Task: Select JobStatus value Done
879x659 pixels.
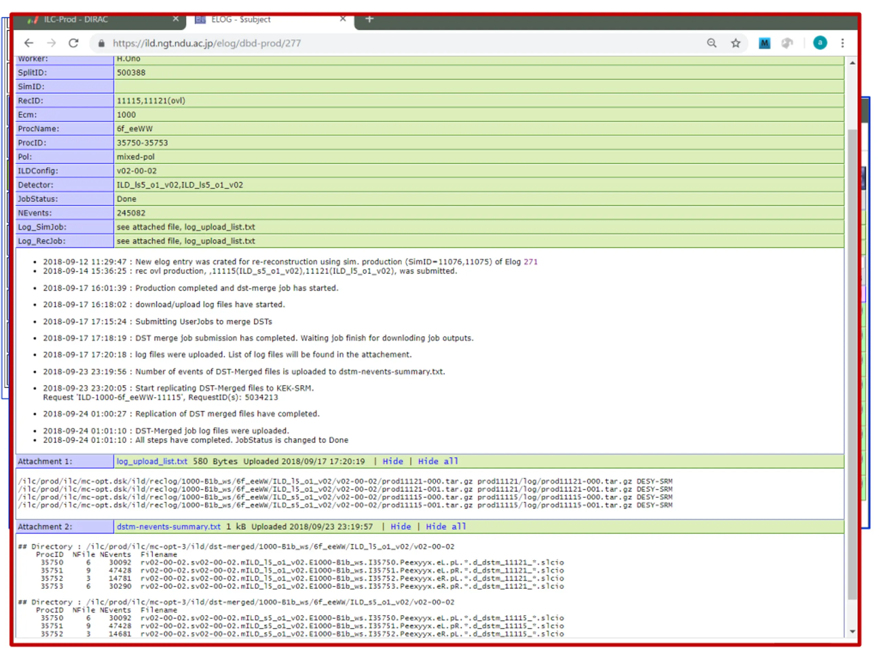Action: coord(126,199)
